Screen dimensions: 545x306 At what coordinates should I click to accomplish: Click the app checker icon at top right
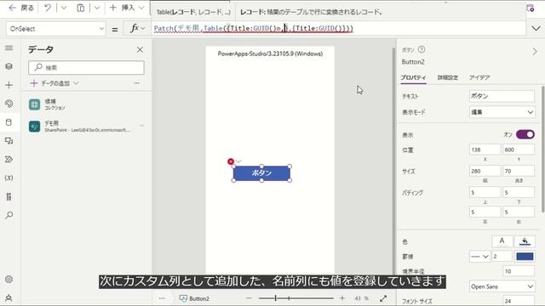[x=531, y=8]
